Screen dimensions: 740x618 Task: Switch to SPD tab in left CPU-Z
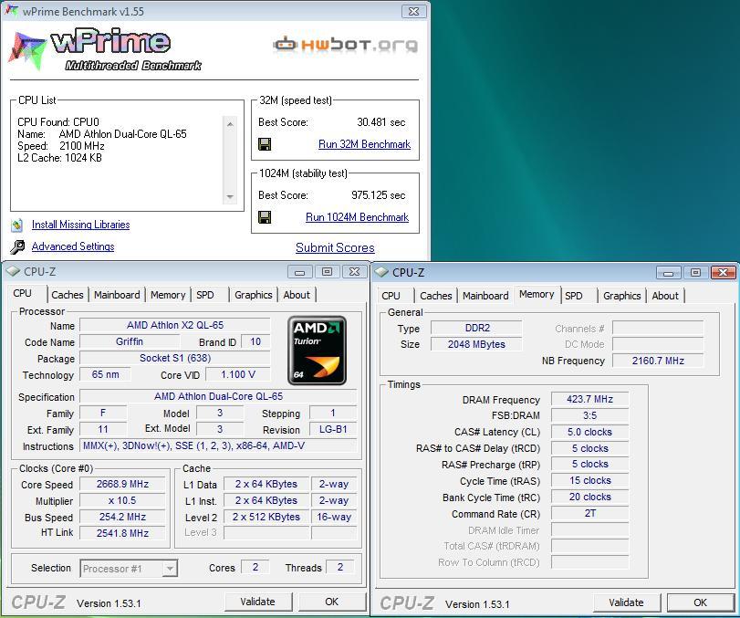204,295
